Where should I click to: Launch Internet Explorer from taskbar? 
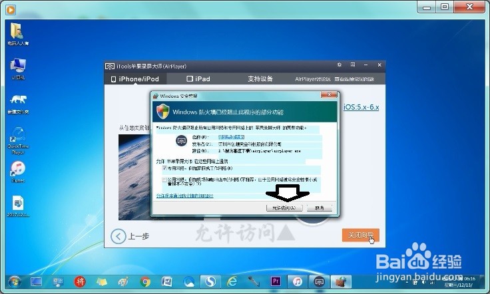tap(232, 282)
